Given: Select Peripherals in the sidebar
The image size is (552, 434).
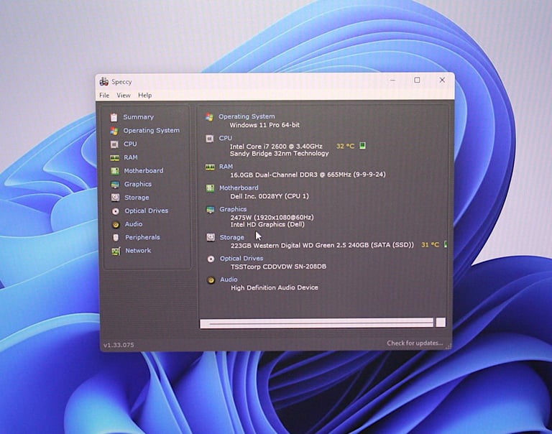Looking at the screenshot, I should coord(142,238).
